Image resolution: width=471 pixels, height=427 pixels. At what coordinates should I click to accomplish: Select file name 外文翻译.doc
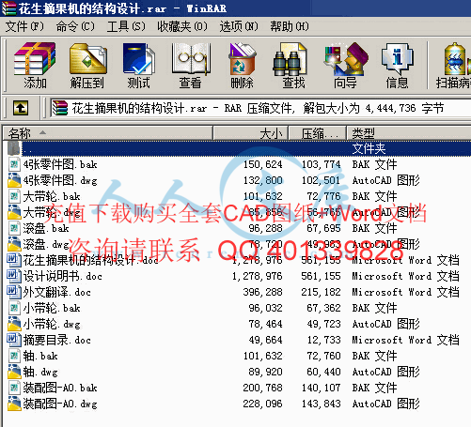tap(57, 292)
